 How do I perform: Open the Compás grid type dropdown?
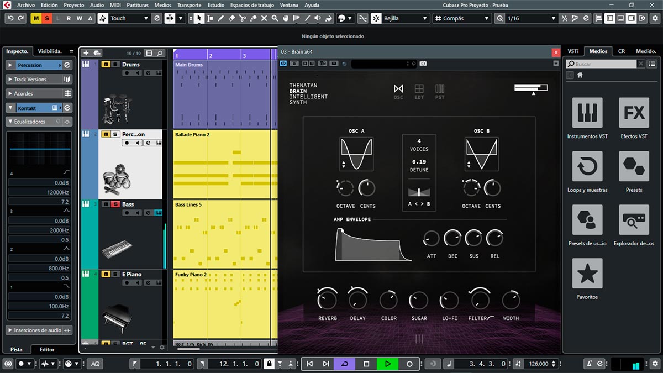coord(462,18)
